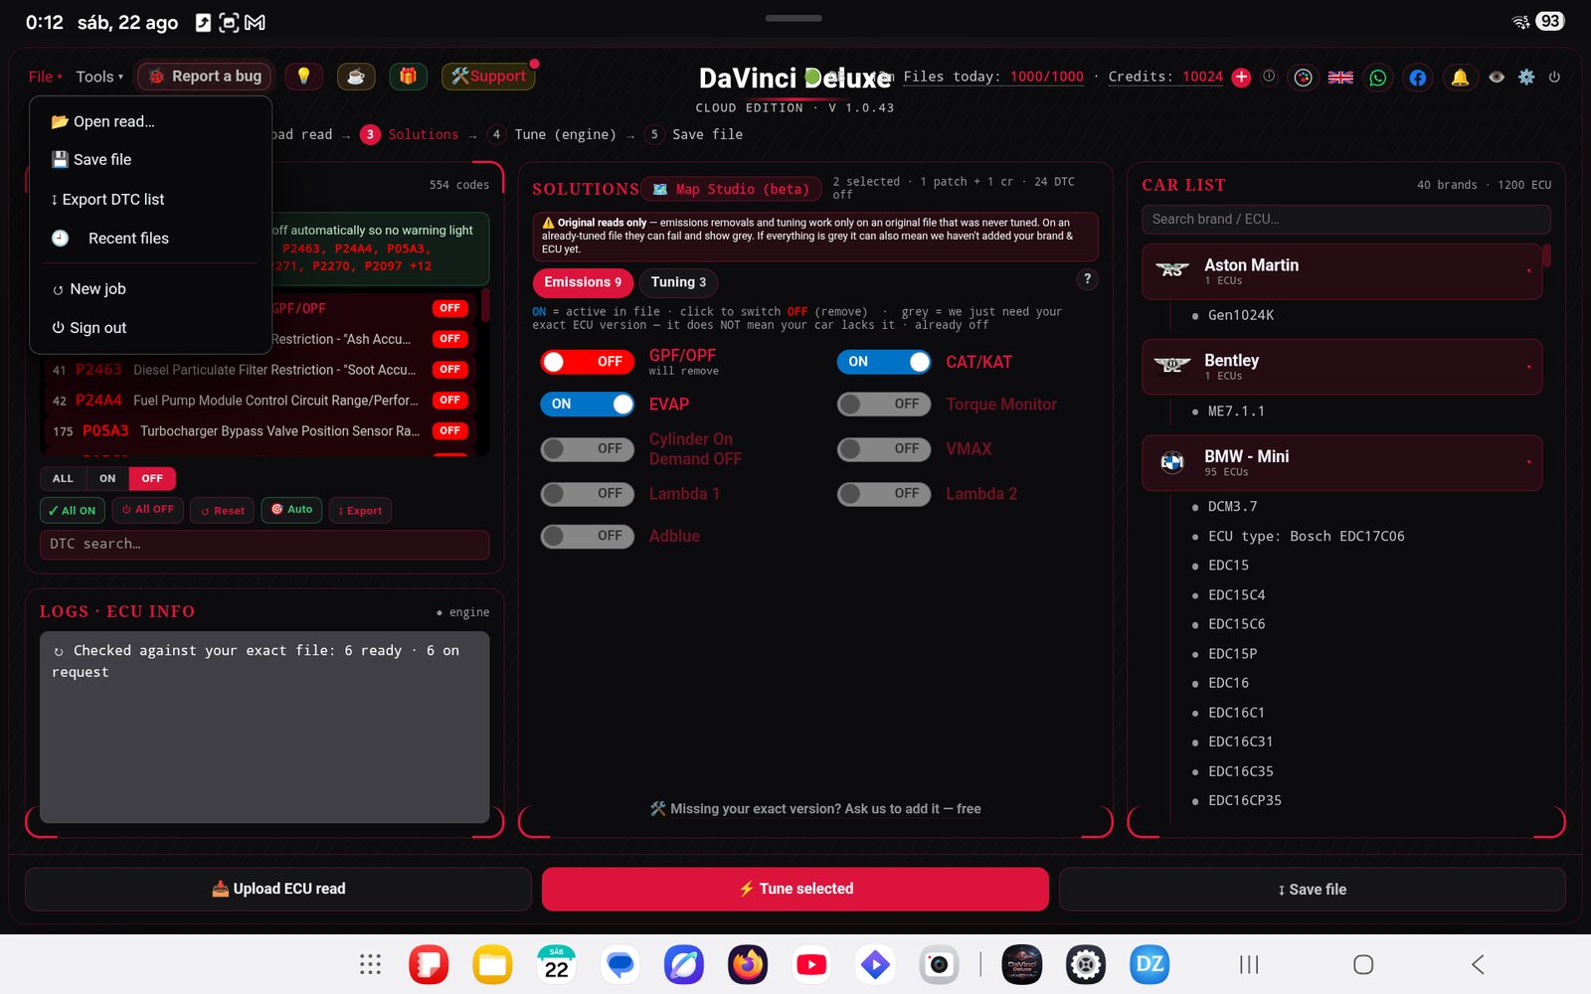Open YouTube from the taskbar
This screenshot has height=994, width=1591.
click(811, 964)
